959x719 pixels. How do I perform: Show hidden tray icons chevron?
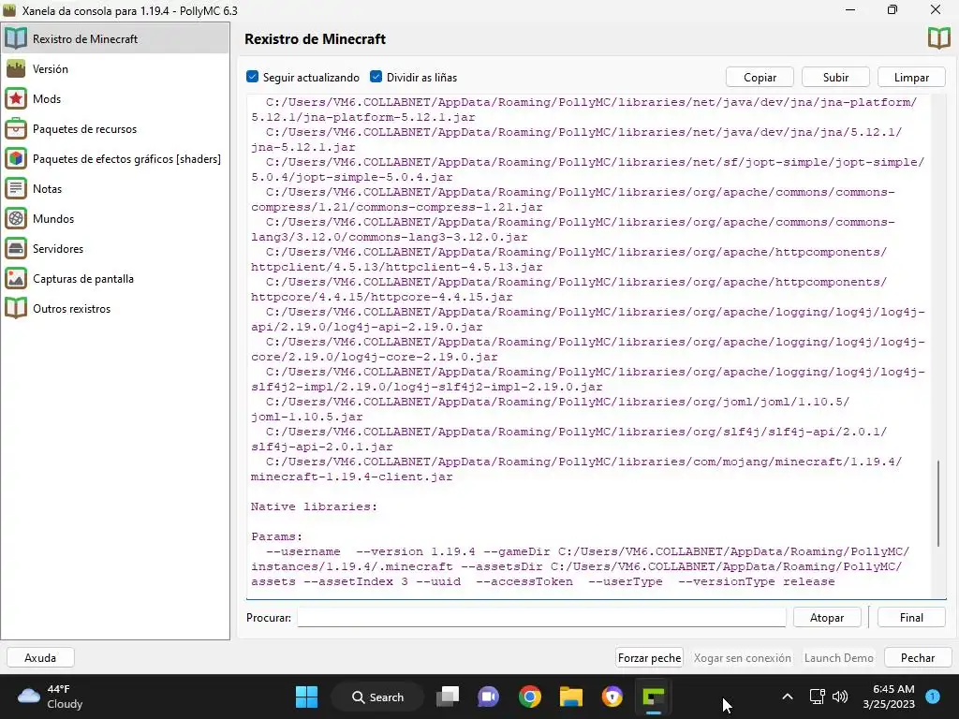pos(788,697)
